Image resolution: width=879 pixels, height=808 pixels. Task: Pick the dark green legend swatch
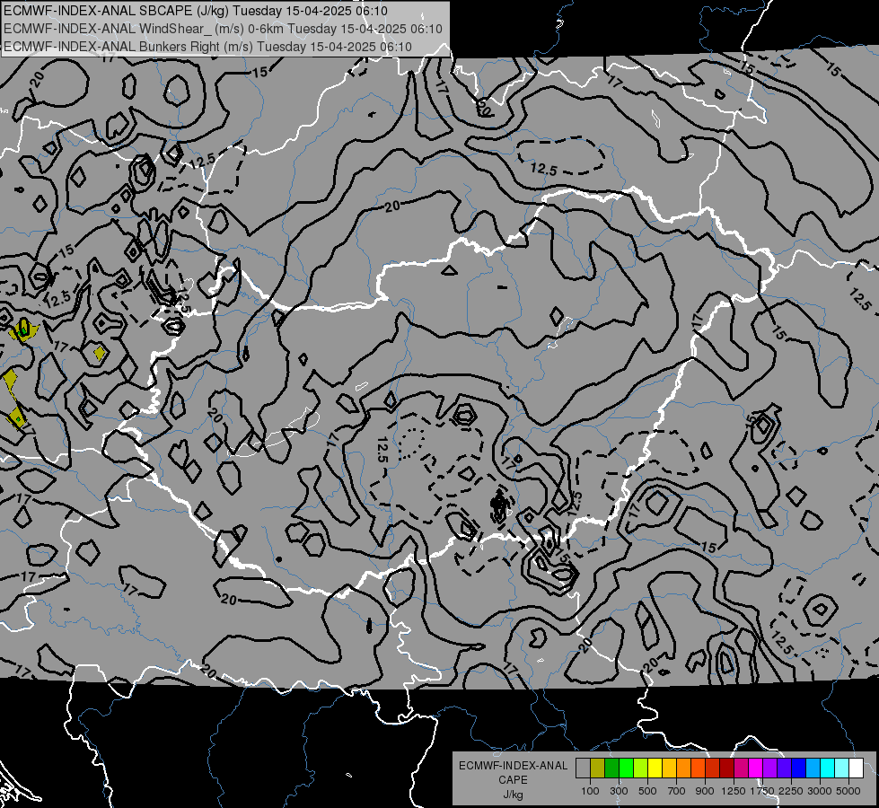click(x=611, y=768)
